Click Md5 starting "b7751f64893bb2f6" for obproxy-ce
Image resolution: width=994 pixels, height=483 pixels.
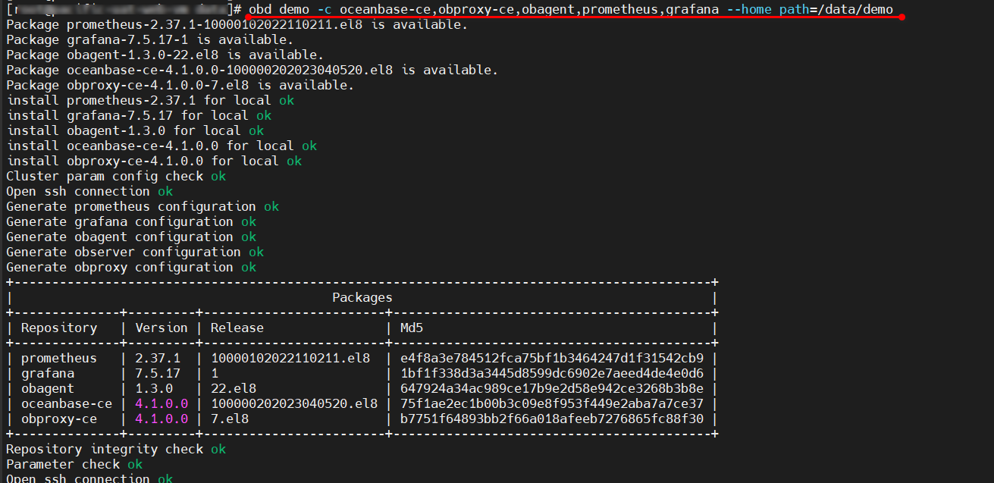pyautogui.click(x=552, y=419)
